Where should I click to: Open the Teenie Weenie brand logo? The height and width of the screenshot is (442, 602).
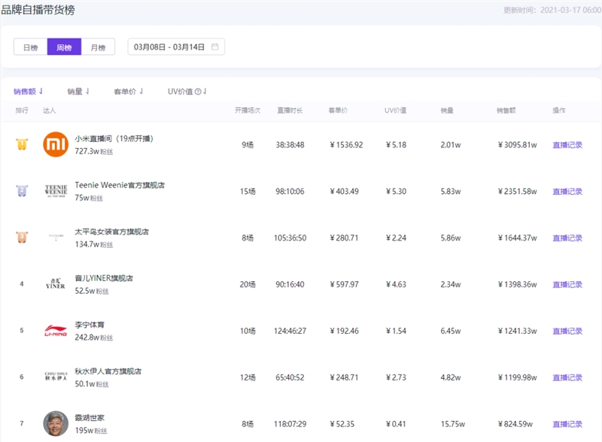(56, 191)
